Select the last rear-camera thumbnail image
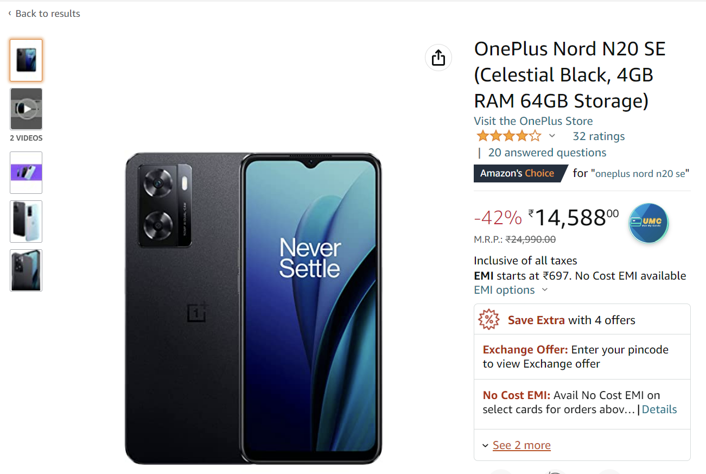This screenshot has width=706, height=474. pos(26,270)
